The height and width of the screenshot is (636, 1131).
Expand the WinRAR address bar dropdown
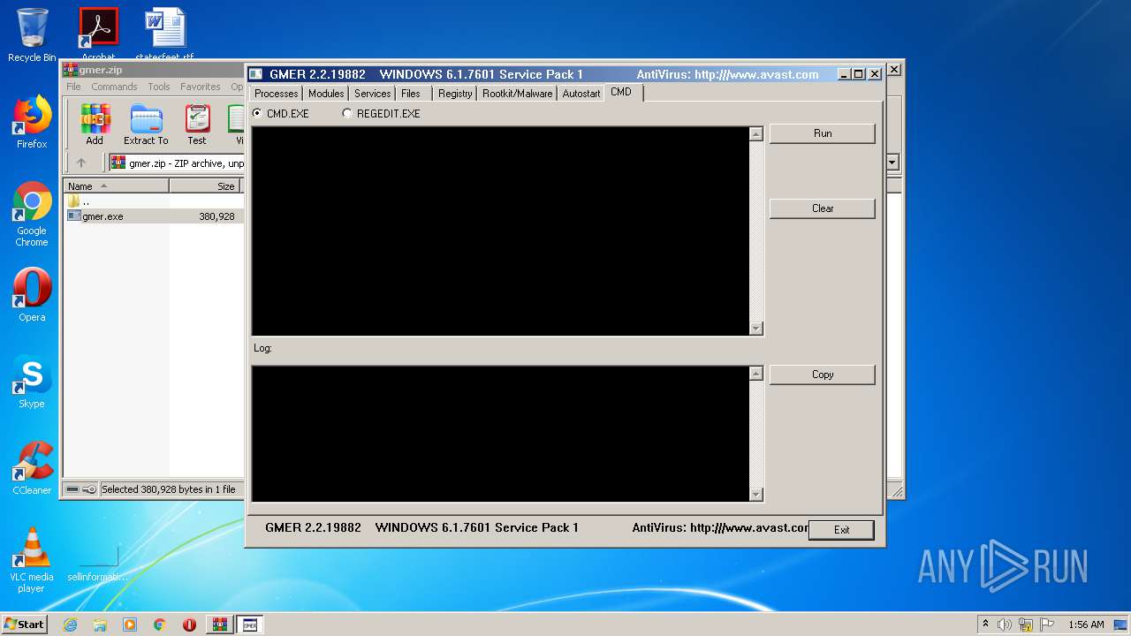tap(892, 163)
